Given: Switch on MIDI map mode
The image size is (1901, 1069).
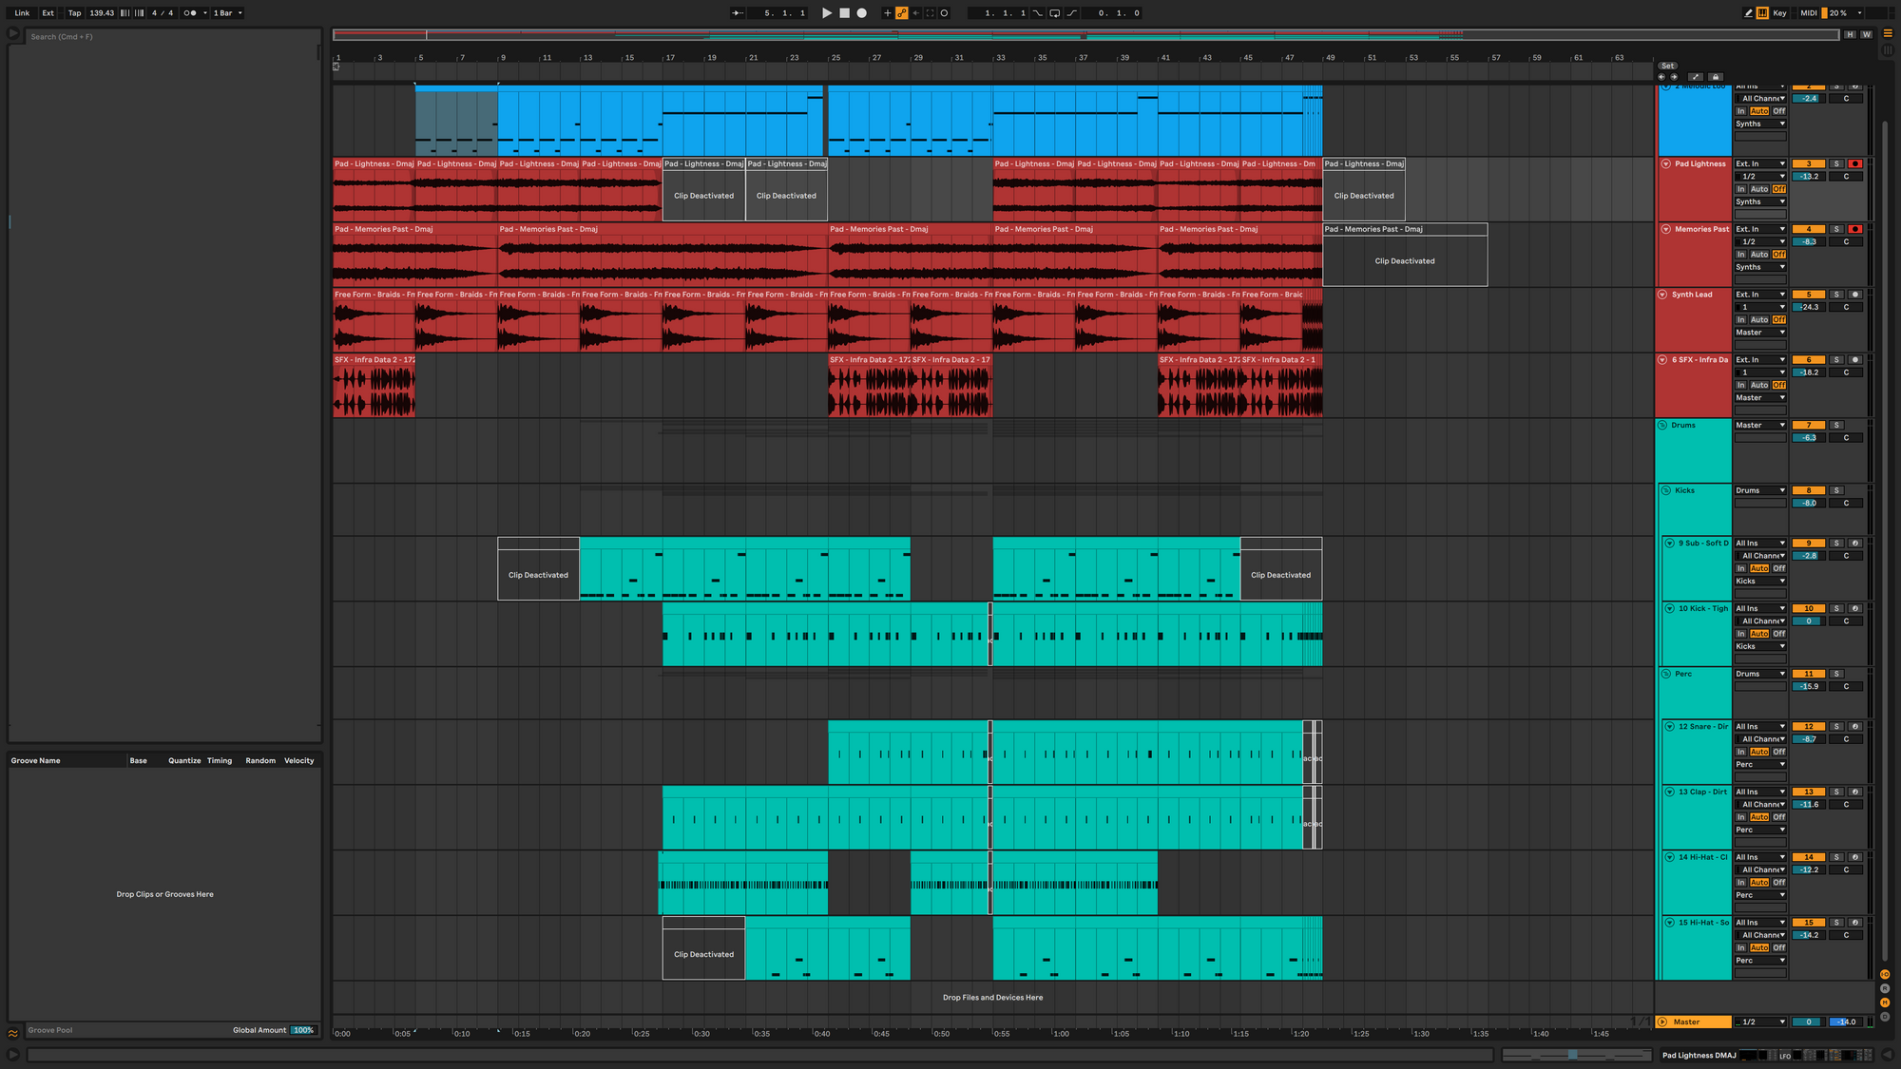Looking at the screenshot, I should pos(1808,13).
